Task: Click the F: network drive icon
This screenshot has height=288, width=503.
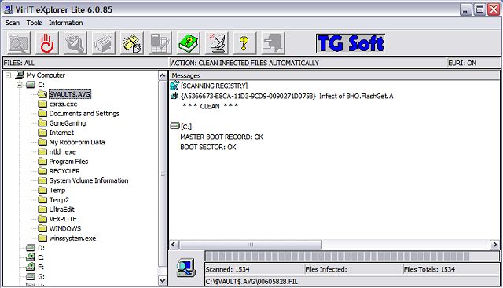Action: point(31,267)
